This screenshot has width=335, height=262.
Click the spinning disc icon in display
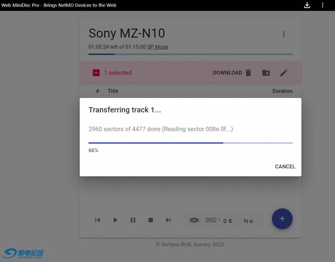[x=194, y=220]
